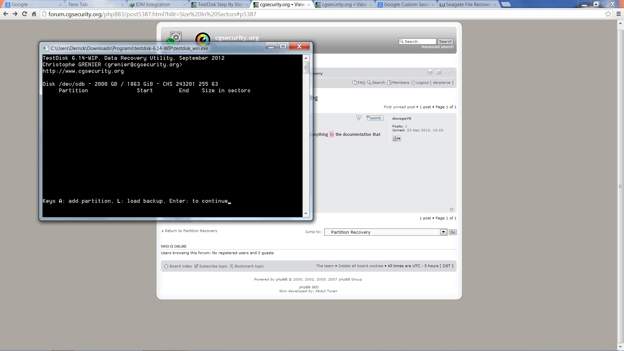Open the Advanced search link
Screen dimensions: 624x351
pyautogui.click(x=437, y=47)
